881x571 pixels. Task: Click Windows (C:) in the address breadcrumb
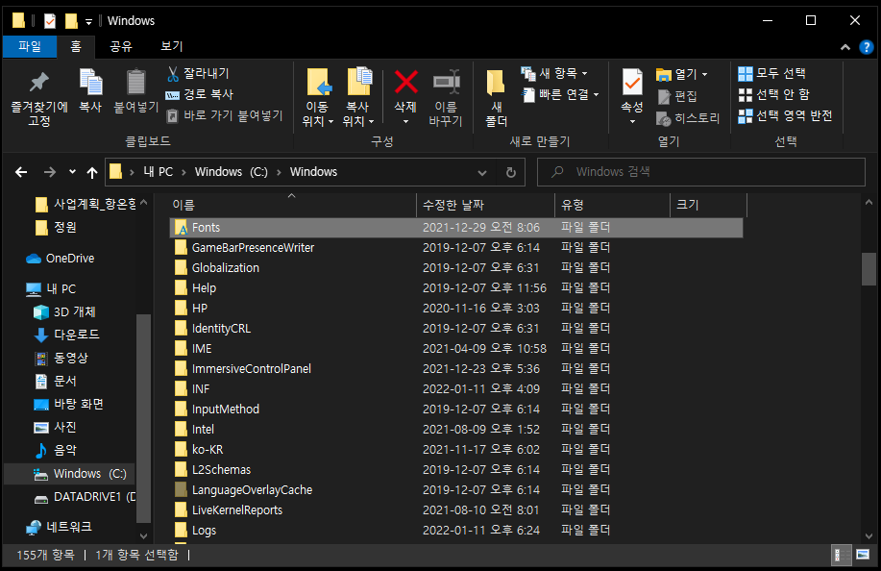pyautogui.click(x=231, y=172)
